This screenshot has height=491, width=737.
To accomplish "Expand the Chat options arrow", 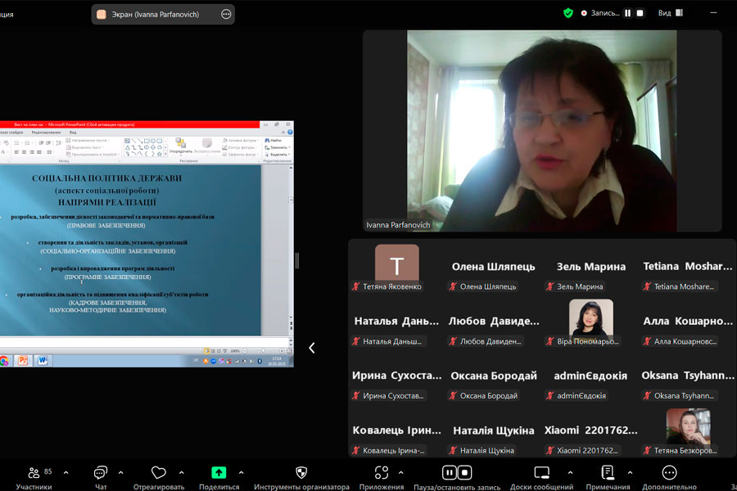I will click(x=121, y=473).
